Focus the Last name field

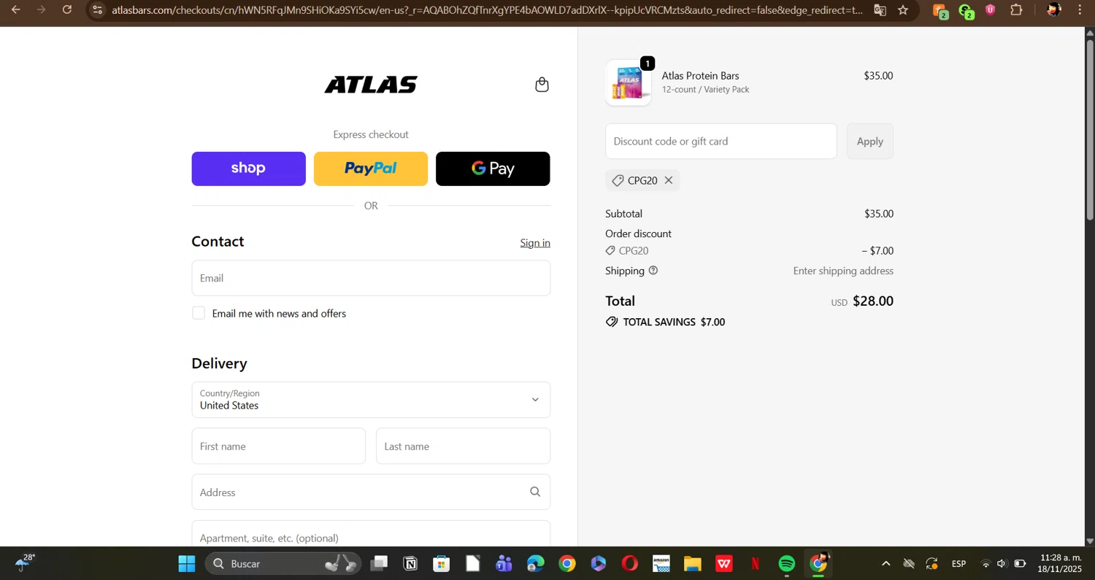pos(463,446)
